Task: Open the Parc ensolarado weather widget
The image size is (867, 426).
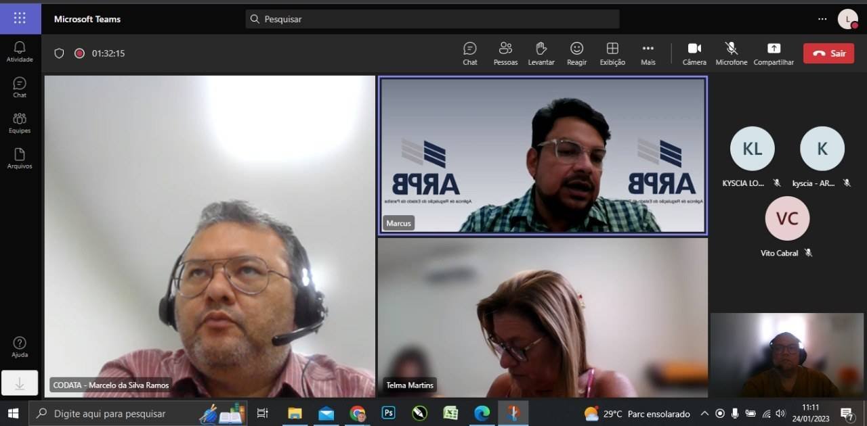Action: tap(635, 413)
